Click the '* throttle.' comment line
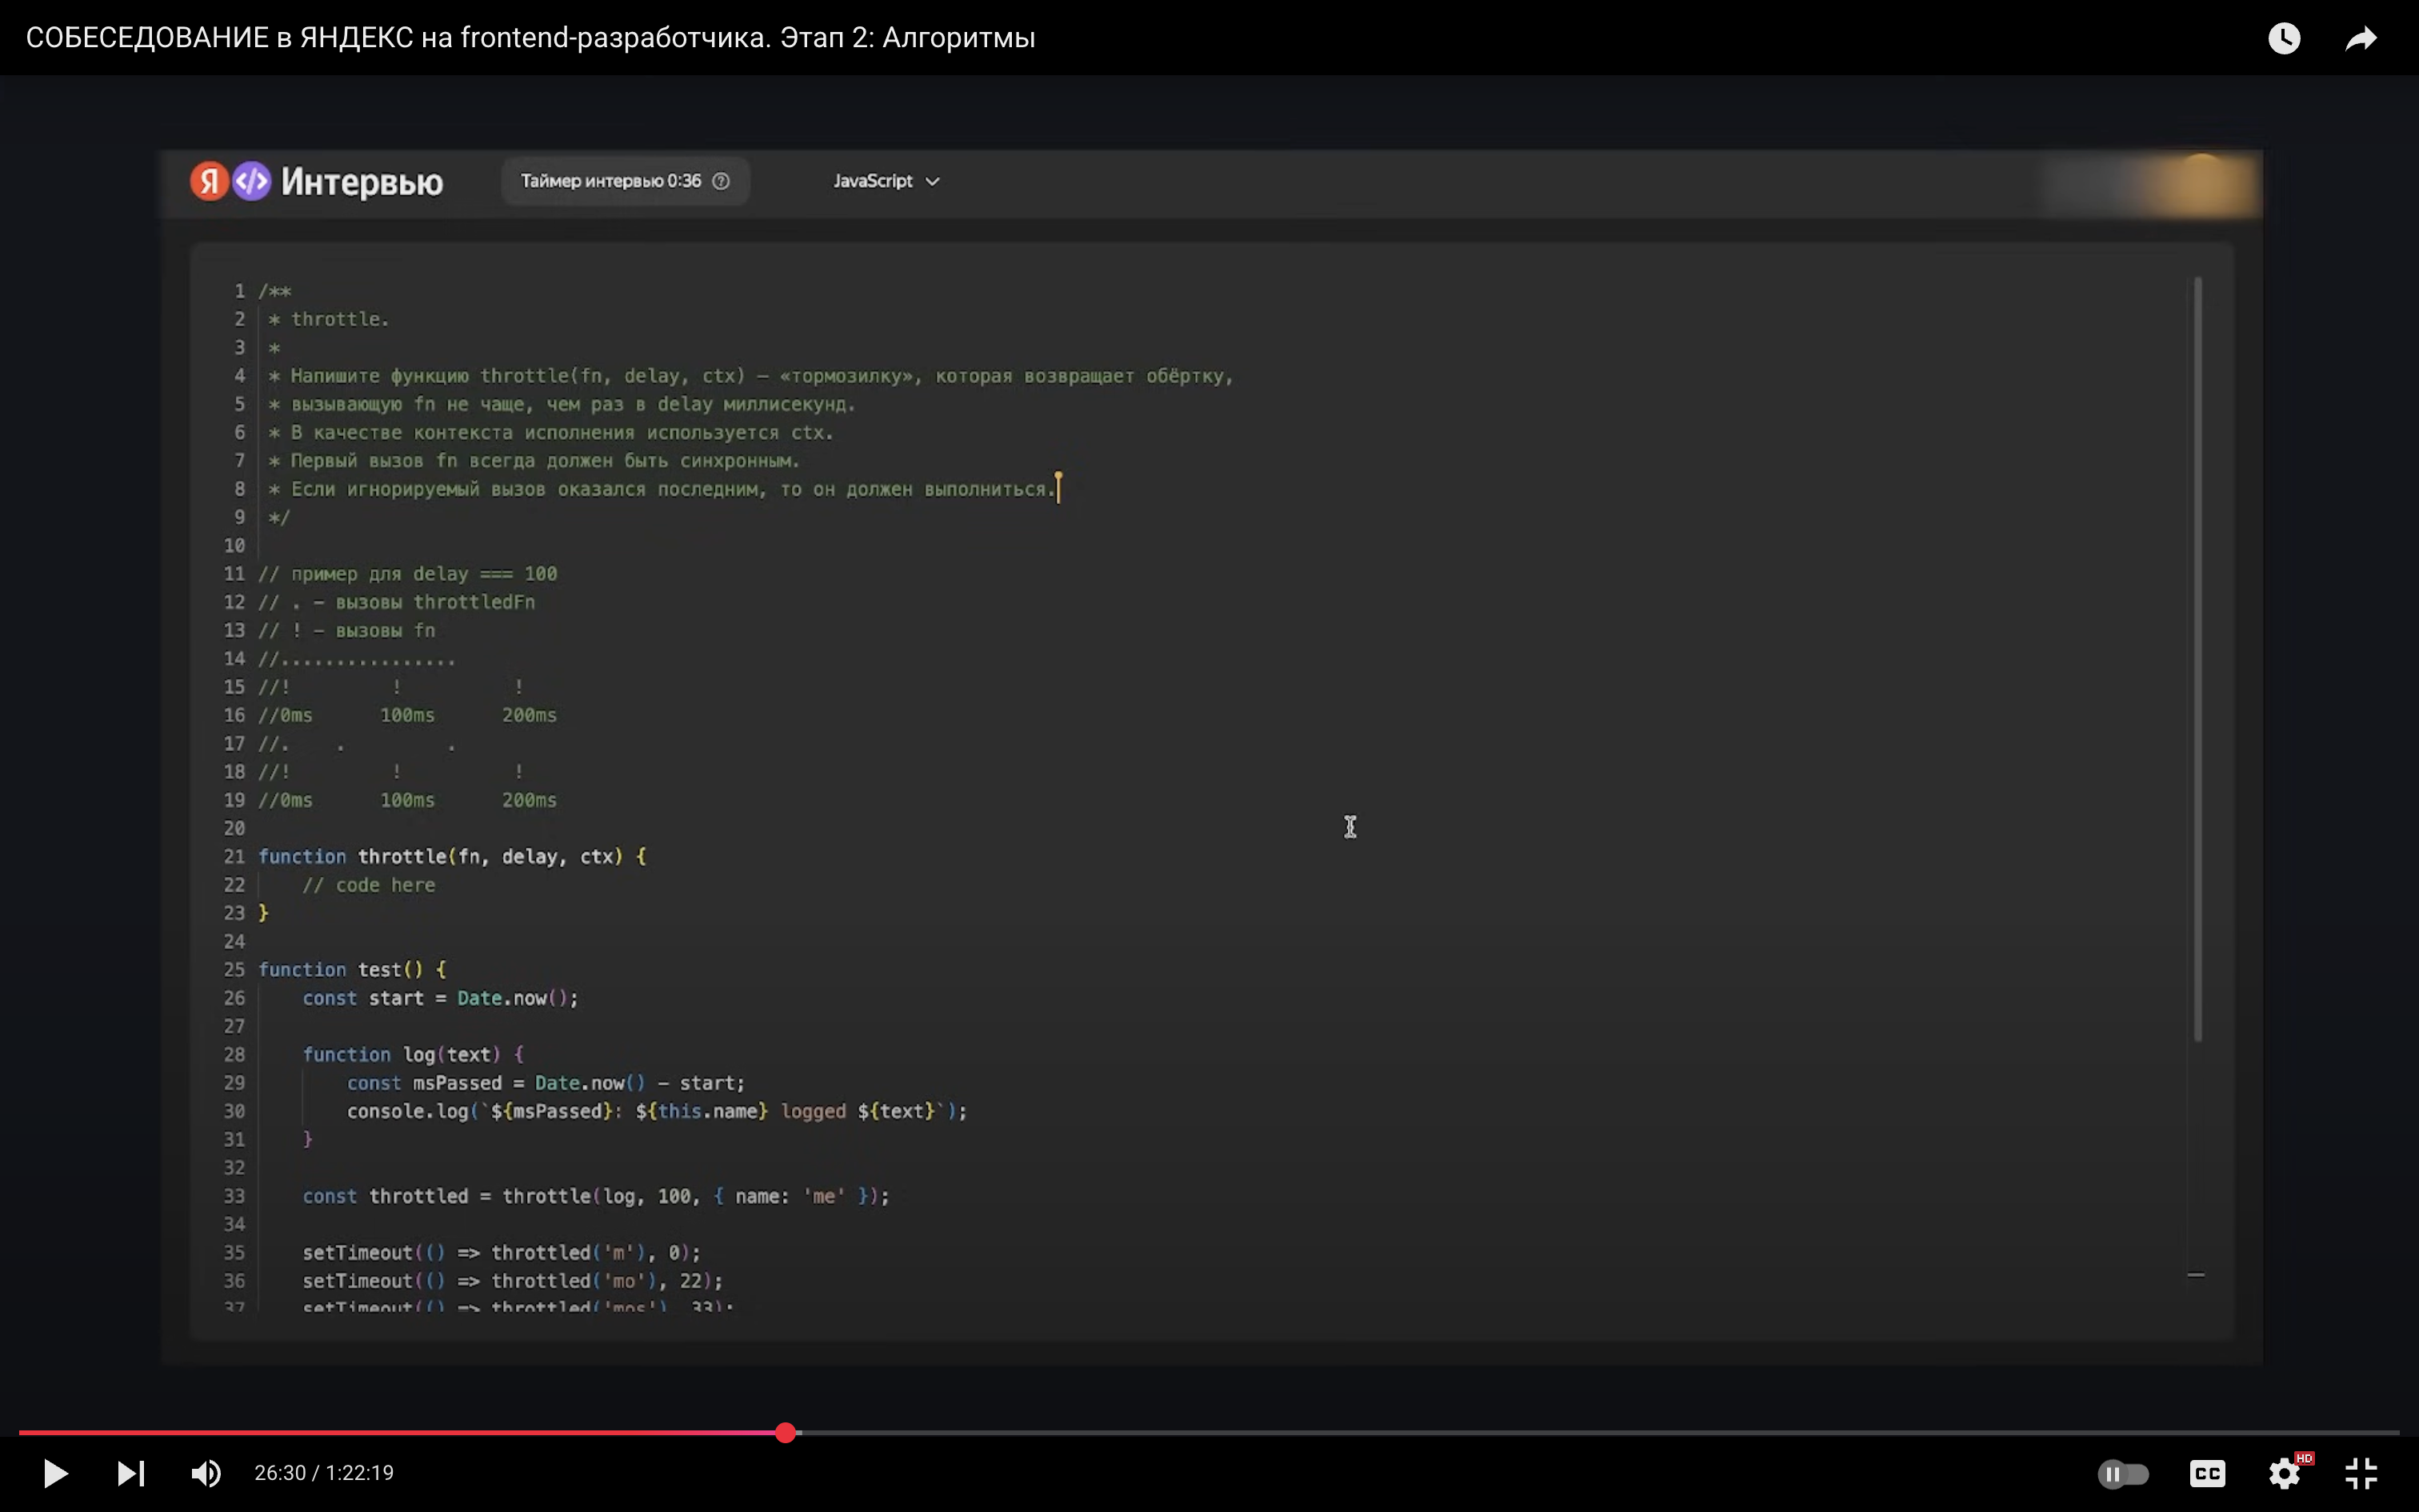This screenshot has width=2419, height=1512. [x=329, y=319]
